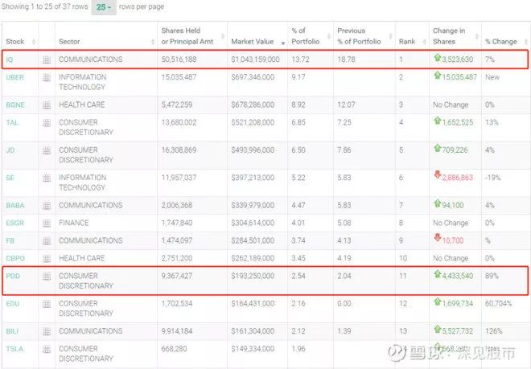This screenshot has height=369, width=531.
Task: Select the market value $1,043,159,000 cell
Action: pos(255,59)
